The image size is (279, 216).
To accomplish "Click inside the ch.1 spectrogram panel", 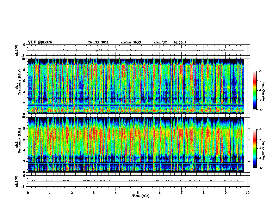I will 136,86.
